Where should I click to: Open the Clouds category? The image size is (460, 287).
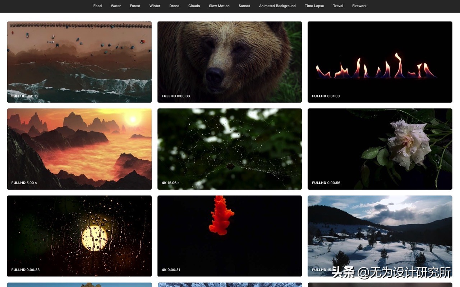click(x=194, y=6)
